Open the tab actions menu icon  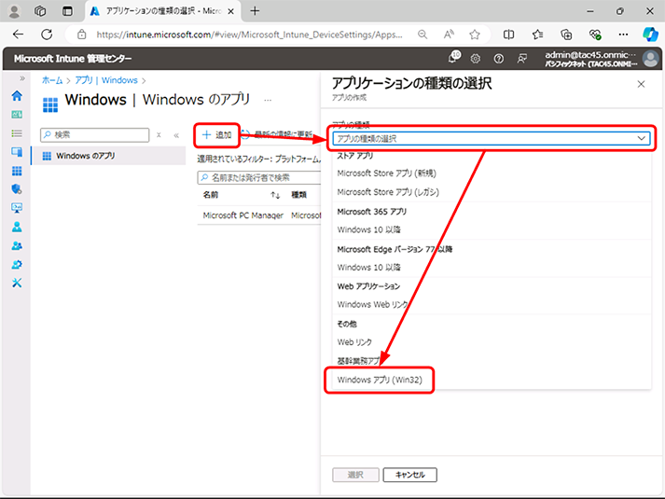coord(67,11)
